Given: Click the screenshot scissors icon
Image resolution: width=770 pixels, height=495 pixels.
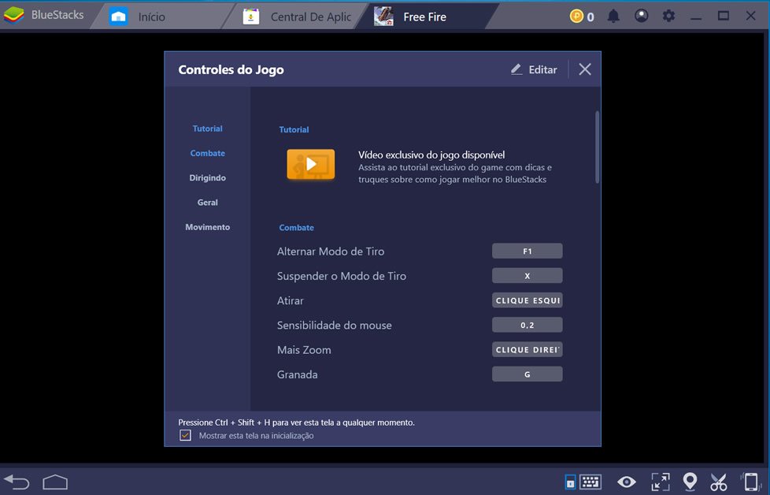Looking at the screenshot, I should pos(719,482).
